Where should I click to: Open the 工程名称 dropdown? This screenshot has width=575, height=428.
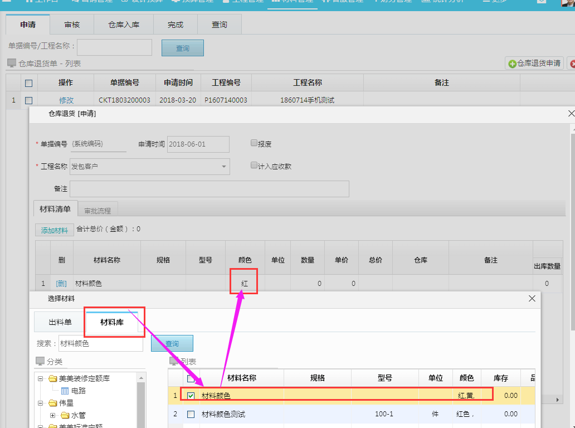[224, 166]
